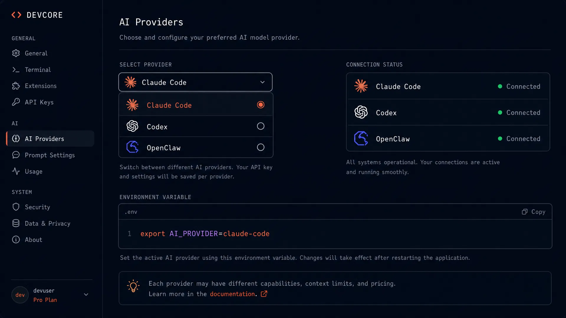Go to Prompt Settings in sidebar
Screen dimensions: 566x318
50,155
